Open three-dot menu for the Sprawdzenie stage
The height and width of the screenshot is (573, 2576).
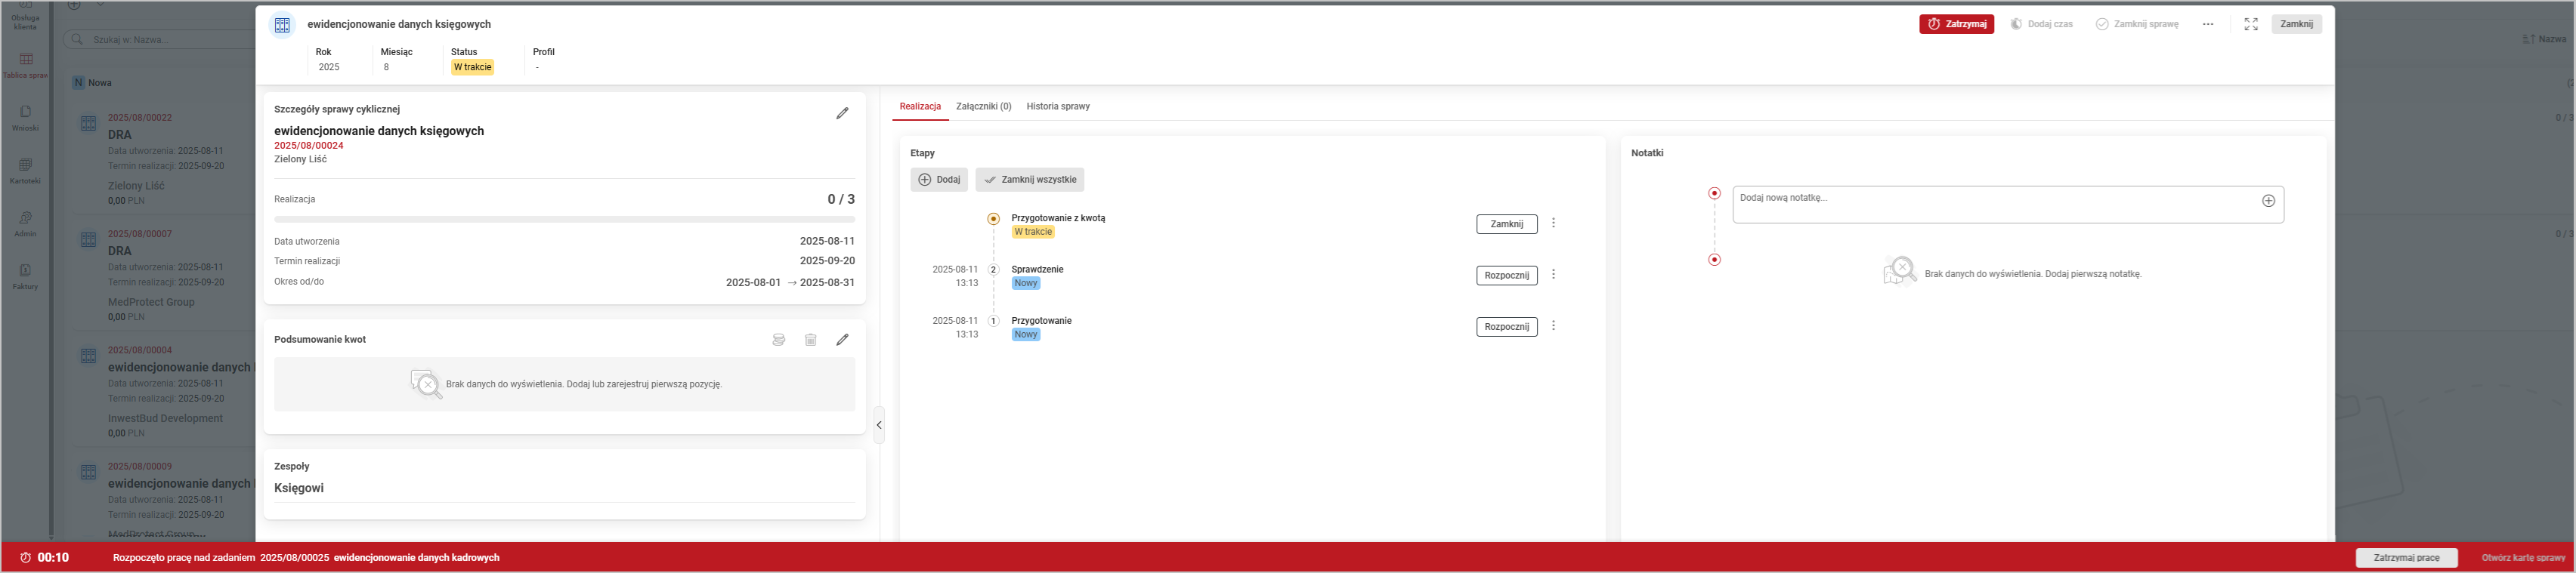pyautogui.click(x=1553, y=275)
